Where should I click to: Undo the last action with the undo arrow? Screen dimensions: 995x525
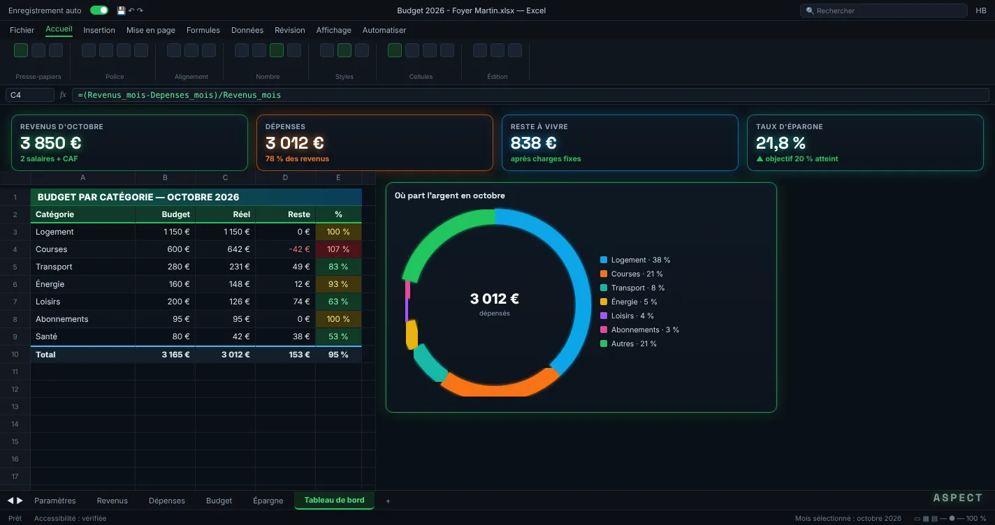click(131, 10)
